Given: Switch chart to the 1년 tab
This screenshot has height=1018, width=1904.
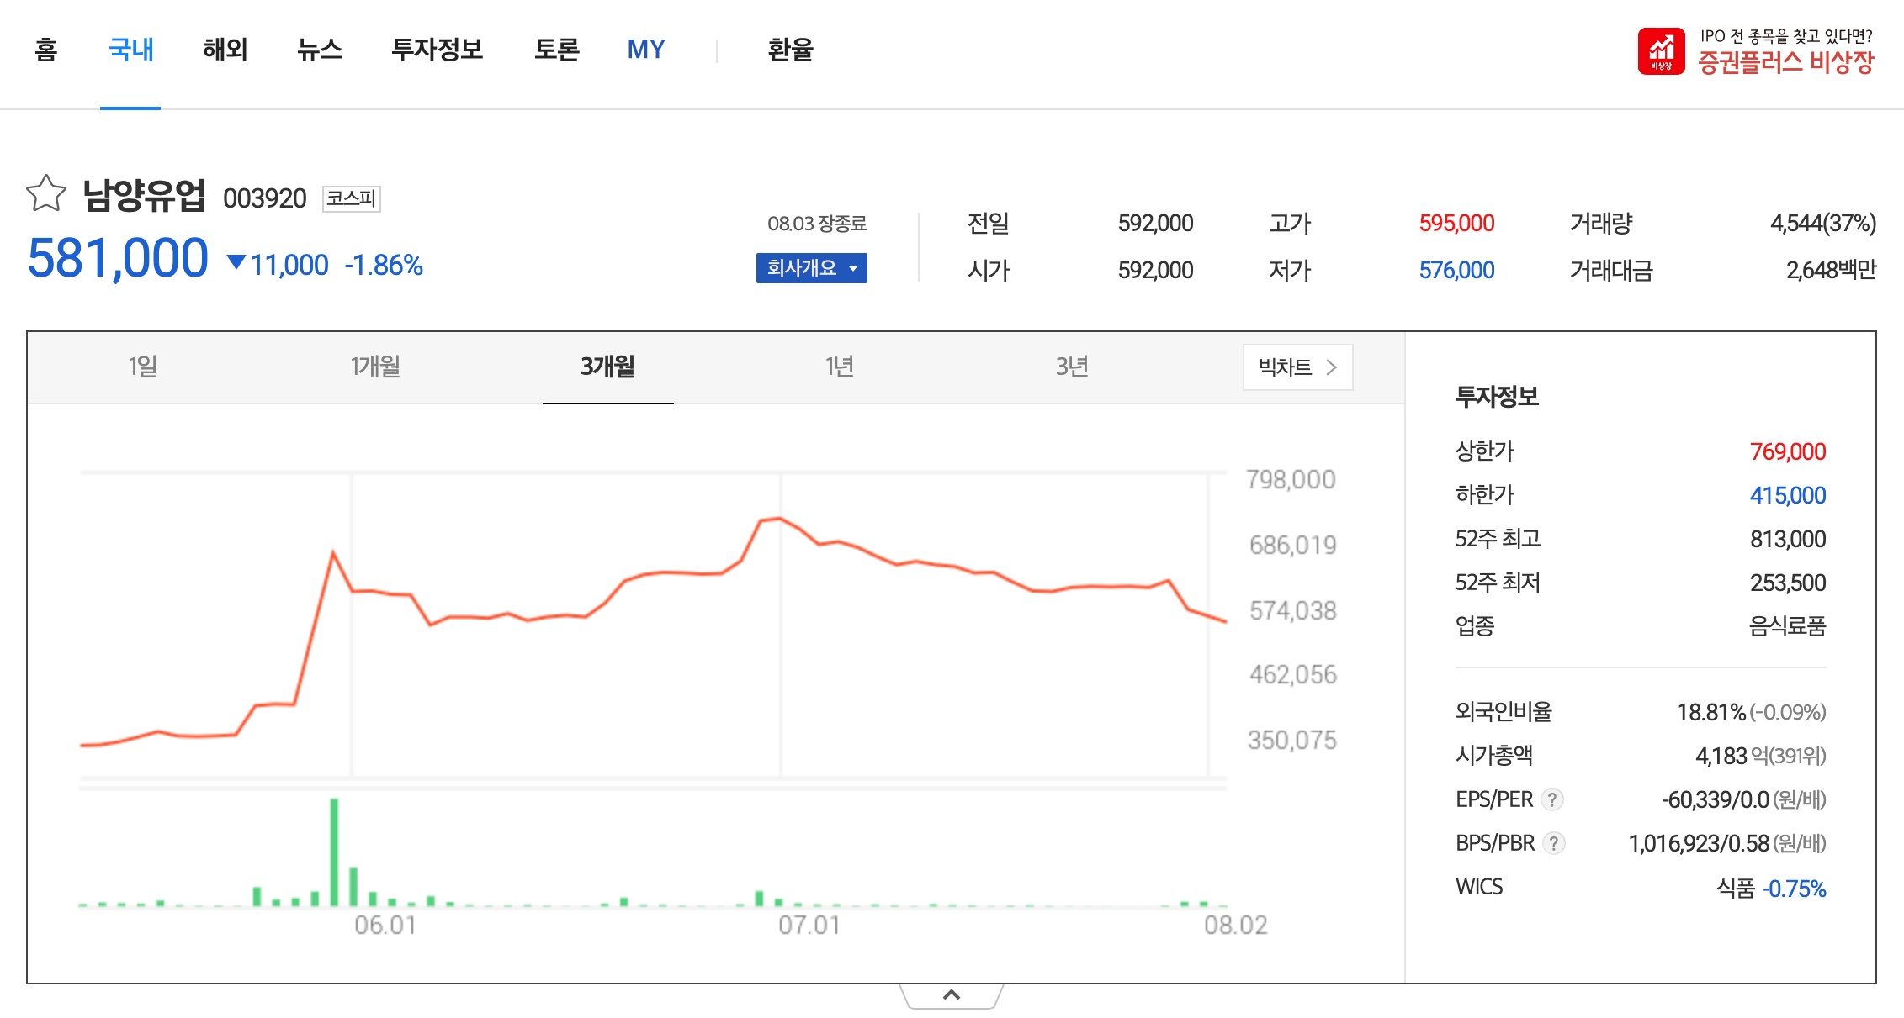Looking at the screenshot, I should (840, 367).
